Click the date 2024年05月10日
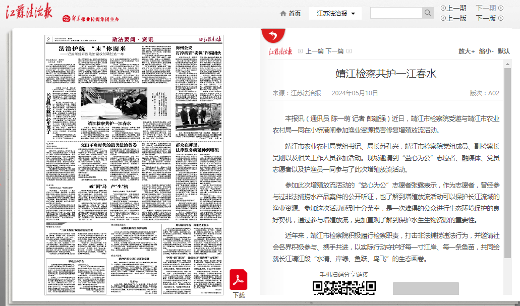This screenshot has height=306, width=520. click(x=355, y=93)
